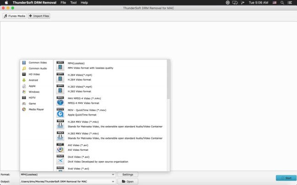The width and height of the screenshot is (297, 185).
Task: Click the Common Audio music note icon
Action: (x=24, y=69)
